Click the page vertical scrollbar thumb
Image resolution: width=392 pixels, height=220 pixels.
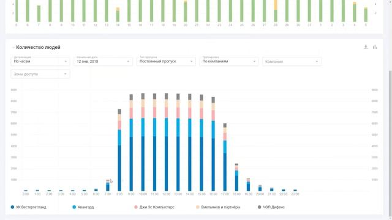click(390, 144)
